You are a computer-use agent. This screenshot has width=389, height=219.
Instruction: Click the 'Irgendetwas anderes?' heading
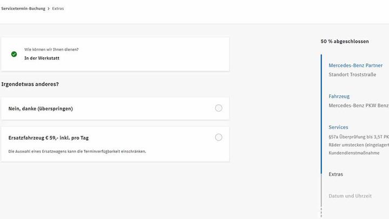pyautogui.click(x=30, y=84)
